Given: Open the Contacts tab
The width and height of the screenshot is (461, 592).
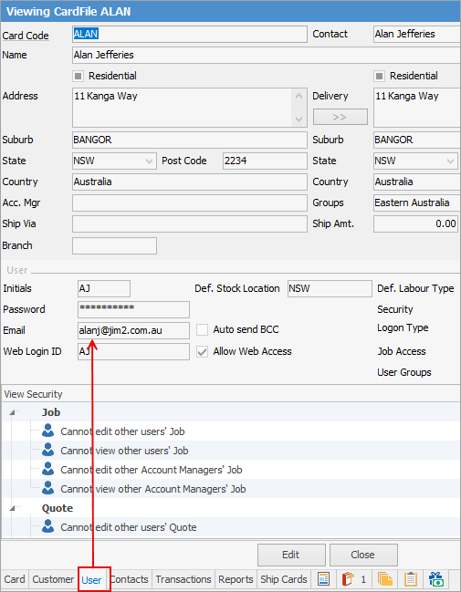Looking at the screenshot, I should point(130,579).
